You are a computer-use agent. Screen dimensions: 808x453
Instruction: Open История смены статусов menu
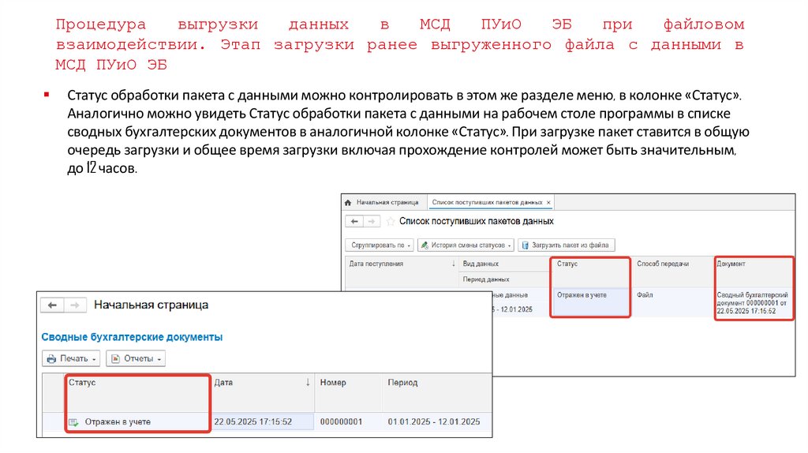tap(466, 245)
